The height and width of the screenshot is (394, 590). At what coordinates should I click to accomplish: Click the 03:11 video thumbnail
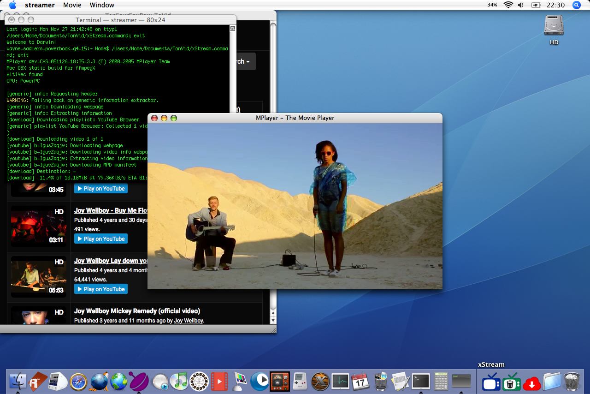pos(39,226)
